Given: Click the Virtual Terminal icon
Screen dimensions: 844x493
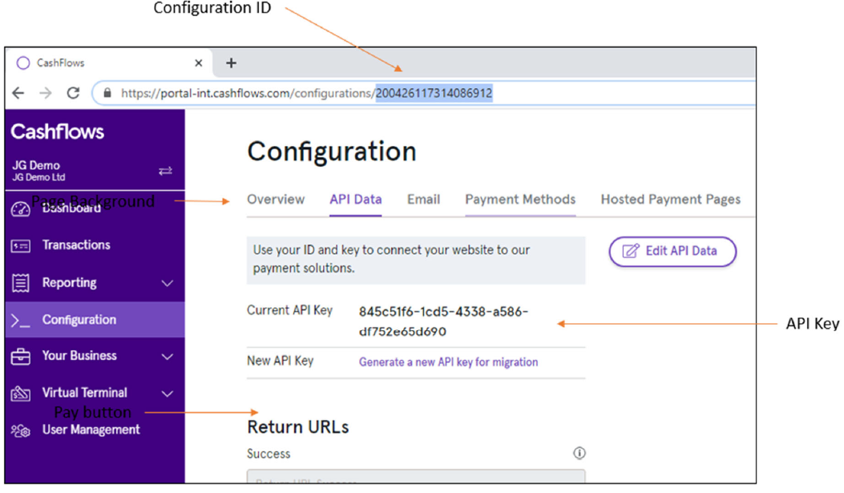Looking at the screenshot, I should [21, 394].
